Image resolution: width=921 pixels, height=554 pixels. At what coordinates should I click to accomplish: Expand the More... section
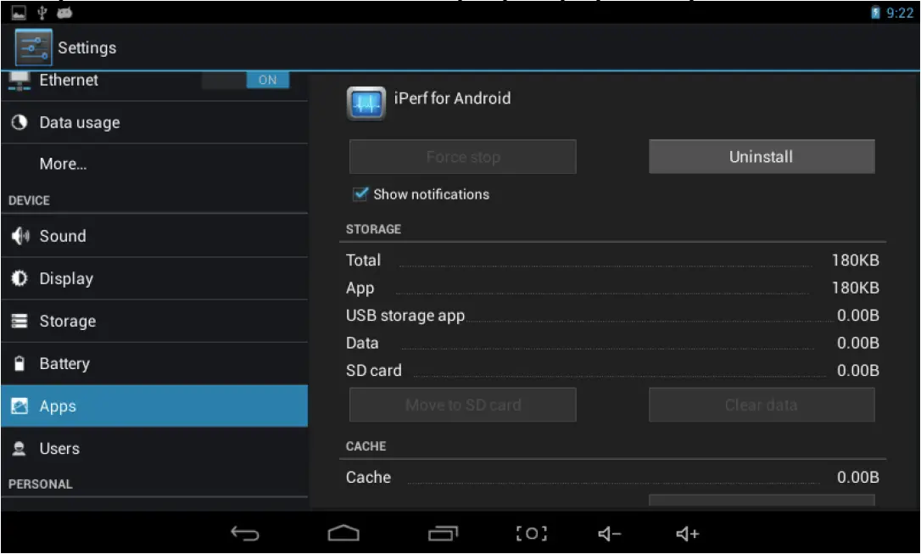pyautogui.click(x=63, y=164)
